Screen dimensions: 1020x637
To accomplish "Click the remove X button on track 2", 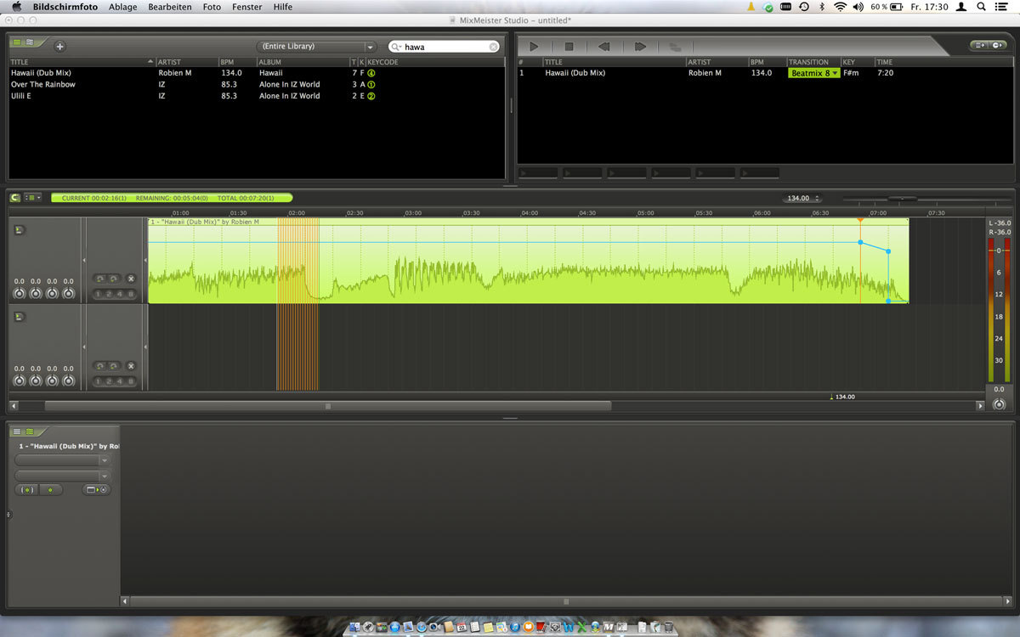I will (x=131, y=366).
